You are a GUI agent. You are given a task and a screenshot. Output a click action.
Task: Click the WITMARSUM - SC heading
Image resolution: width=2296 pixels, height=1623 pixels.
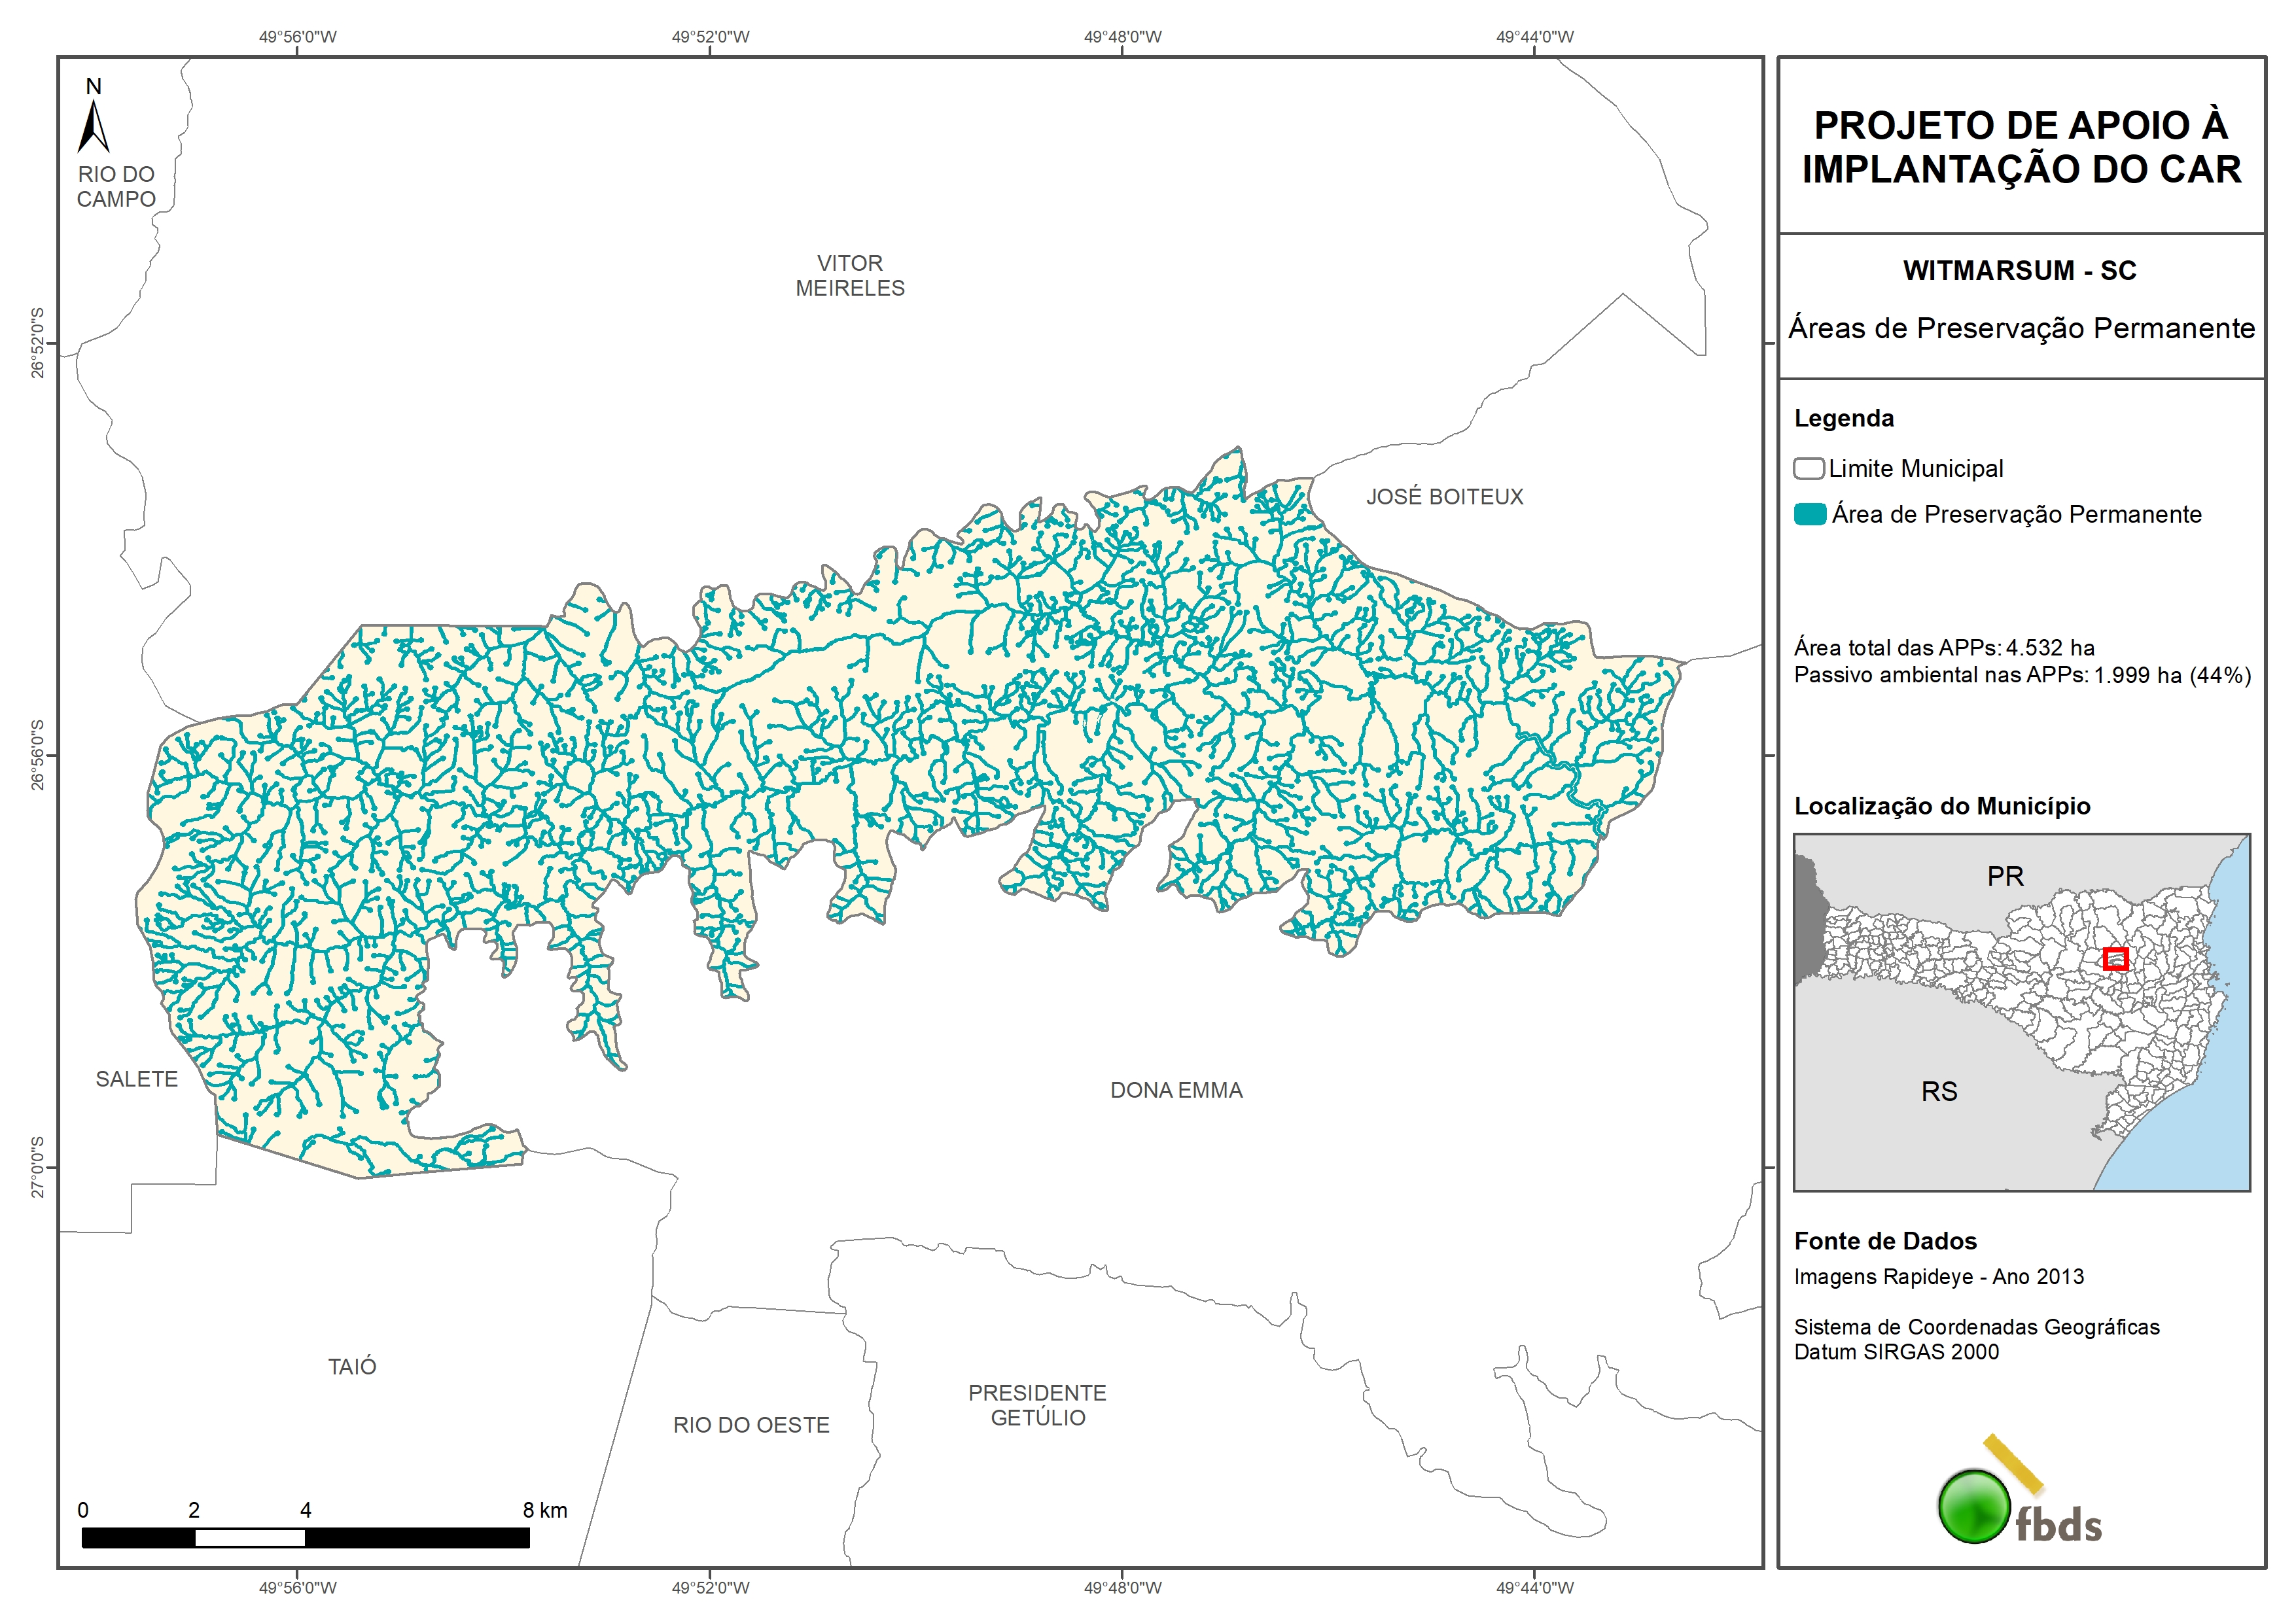click(x=2019, y=271)
